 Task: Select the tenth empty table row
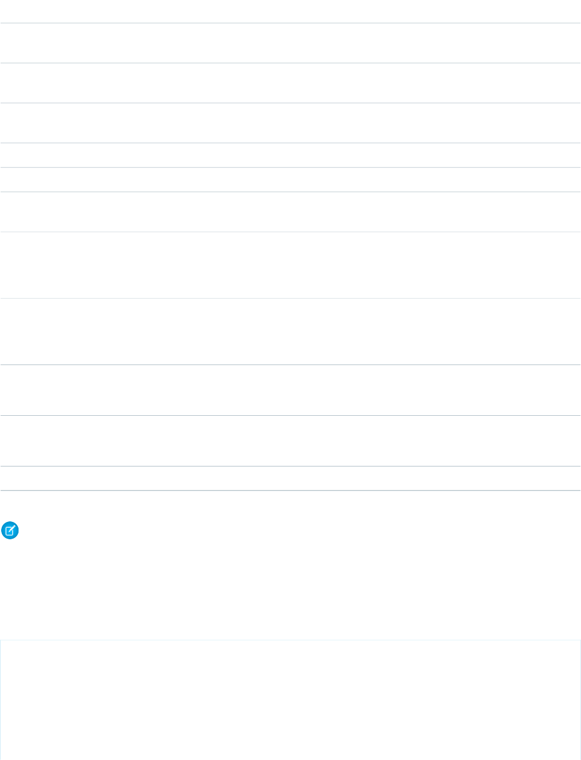(290, 441)
